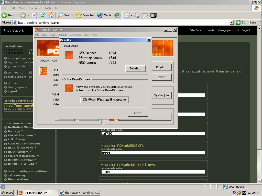Open the benchmarking competition link

[27, 171]
